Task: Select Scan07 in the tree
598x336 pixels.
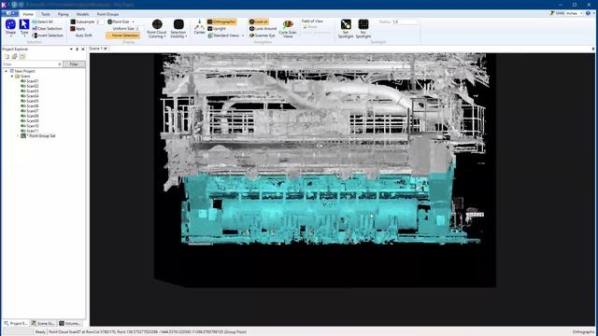Action: point(33,111)
